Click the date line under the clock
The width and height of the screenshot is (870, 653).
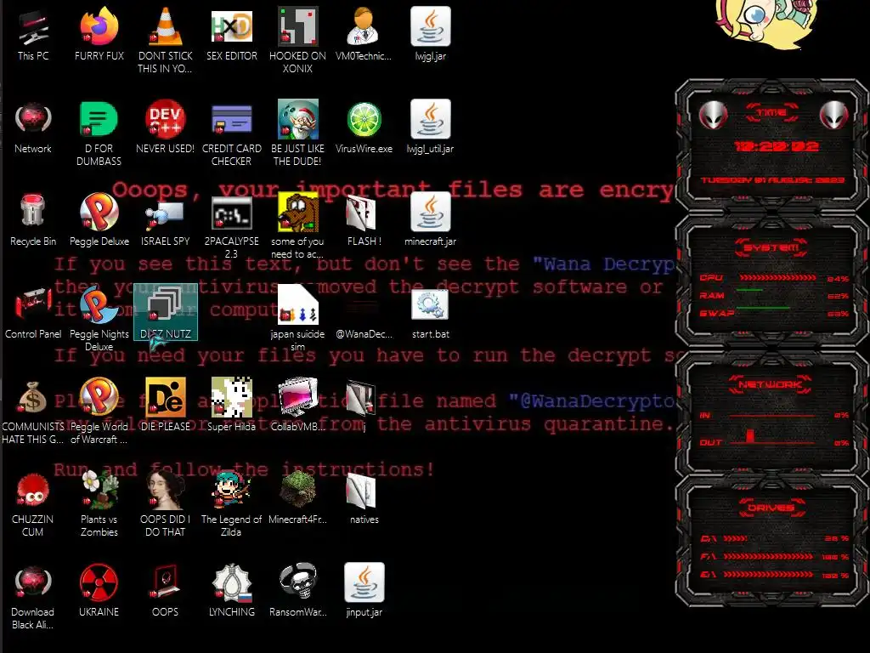(x=772, y=180)
